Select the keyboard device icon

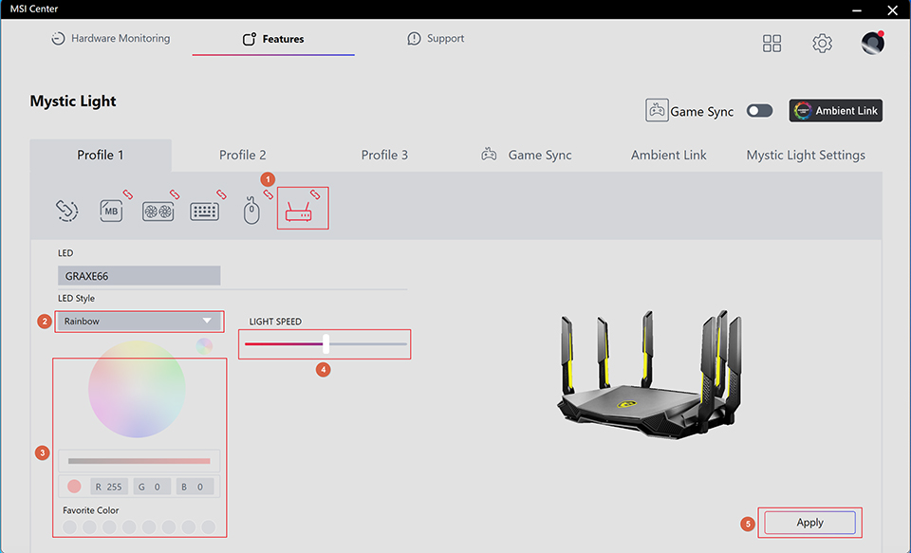205,212
